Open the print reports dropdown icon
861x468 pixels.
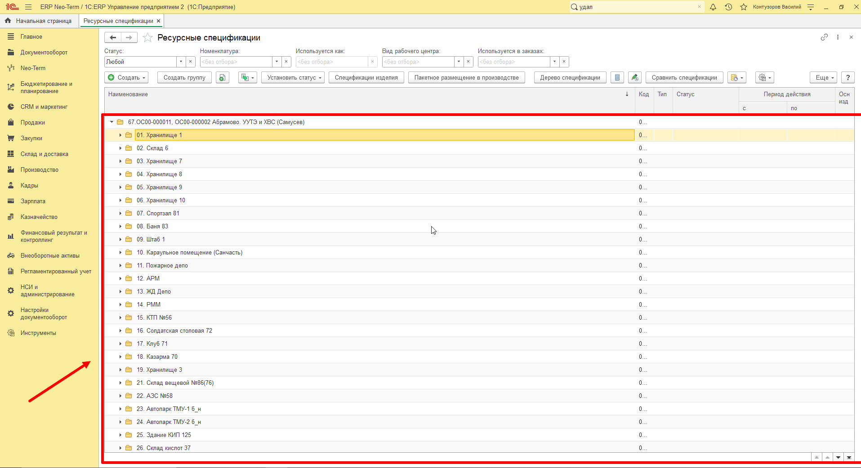point(737,77)
